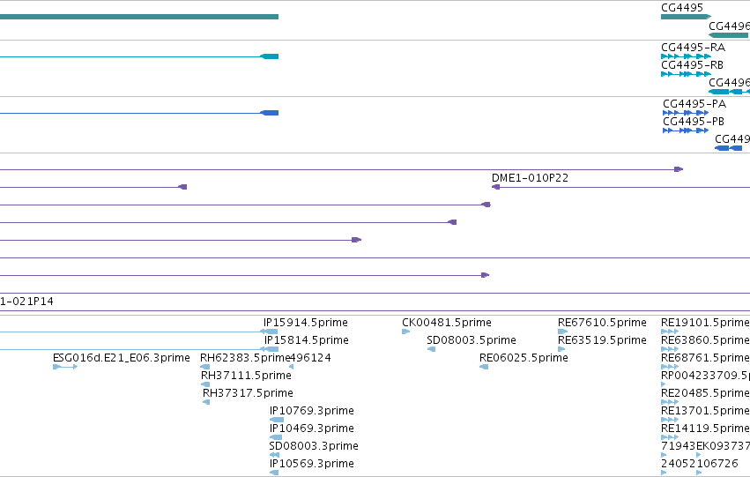
Task: Click the CG4495-RB transcript label
Action: [692, 65]
